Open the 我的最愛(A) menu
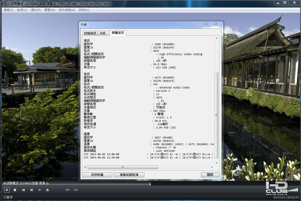 coord(67,10)
